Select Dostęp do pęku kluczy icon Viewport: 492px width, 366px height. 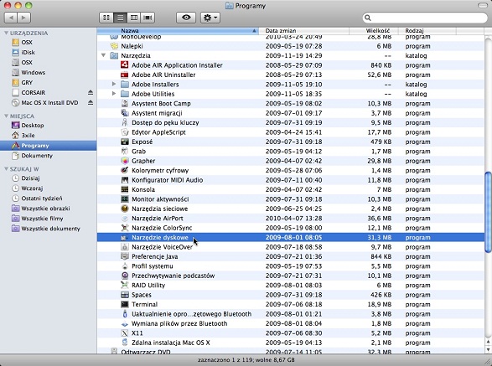pos(125,122)
